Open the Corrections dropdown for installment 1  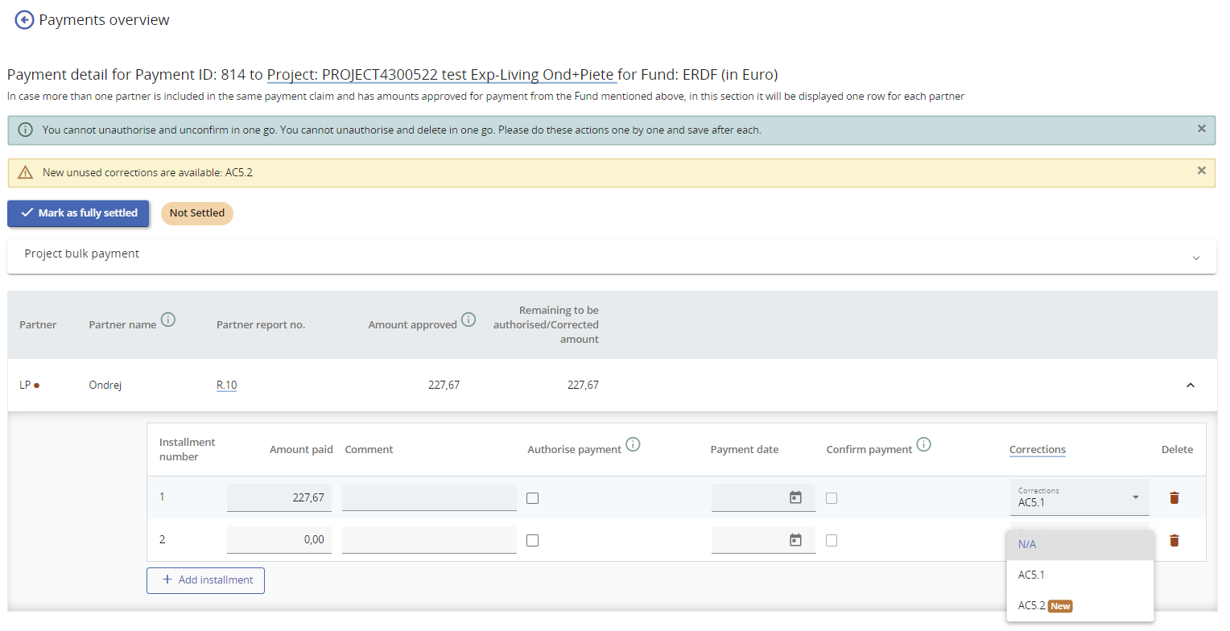coord(1079,498)
